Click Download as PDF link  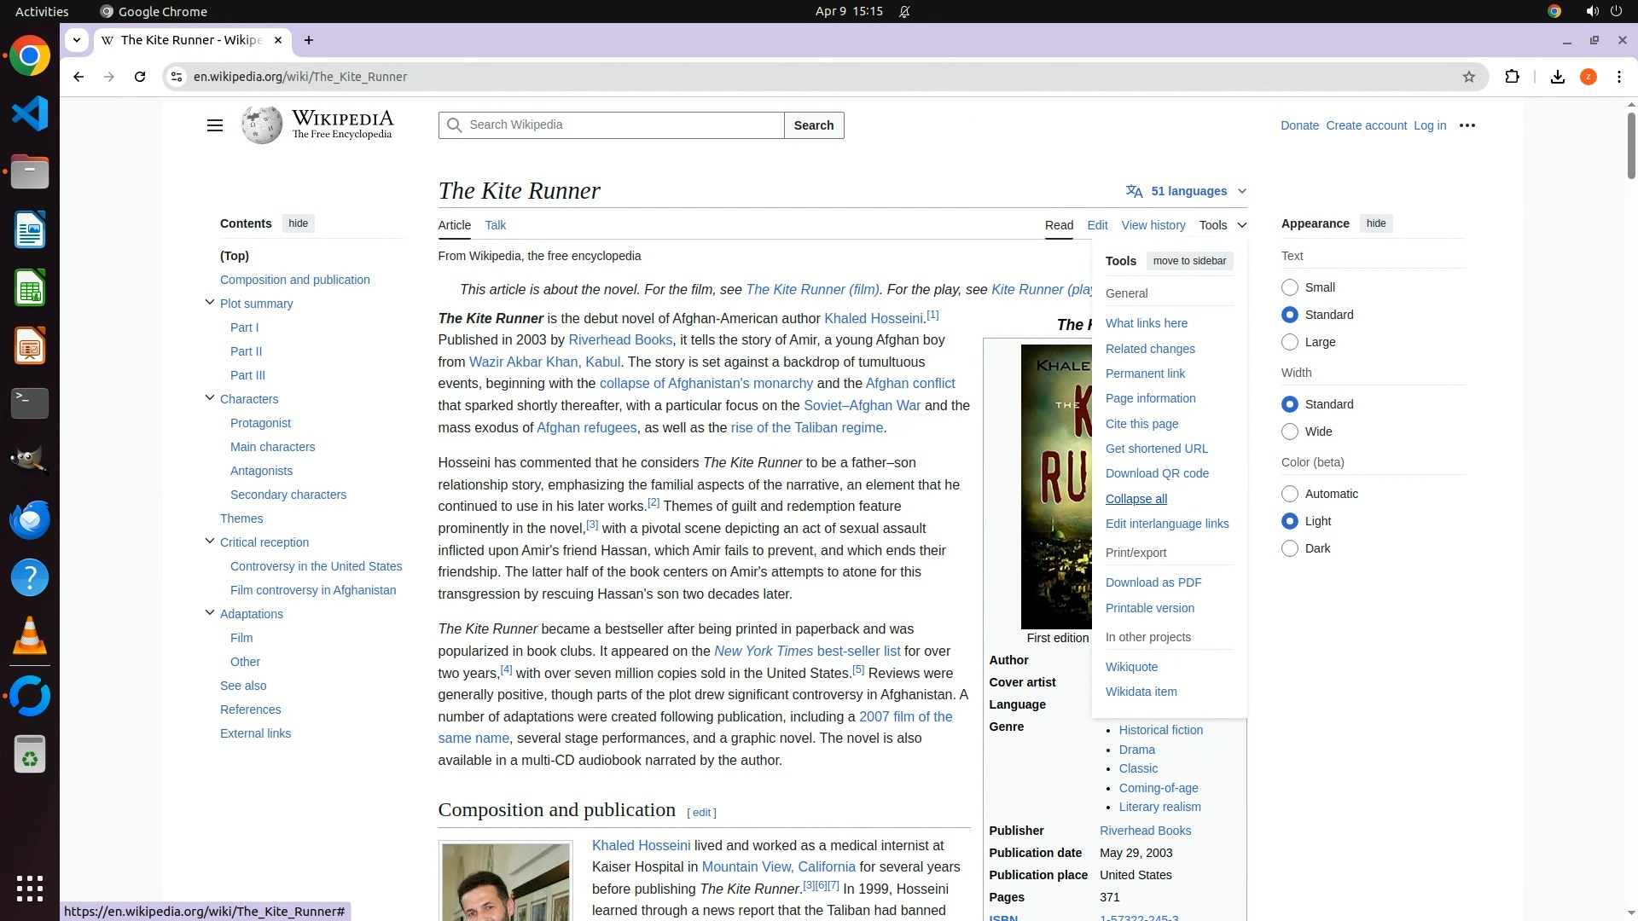1153,582
